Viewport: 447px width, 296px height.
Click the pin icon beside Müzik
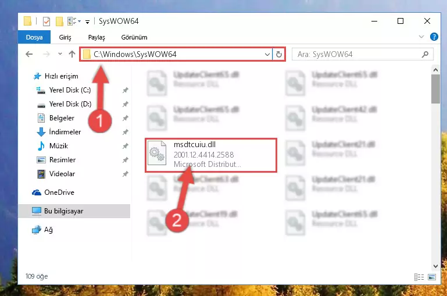[x=125, y=147]
